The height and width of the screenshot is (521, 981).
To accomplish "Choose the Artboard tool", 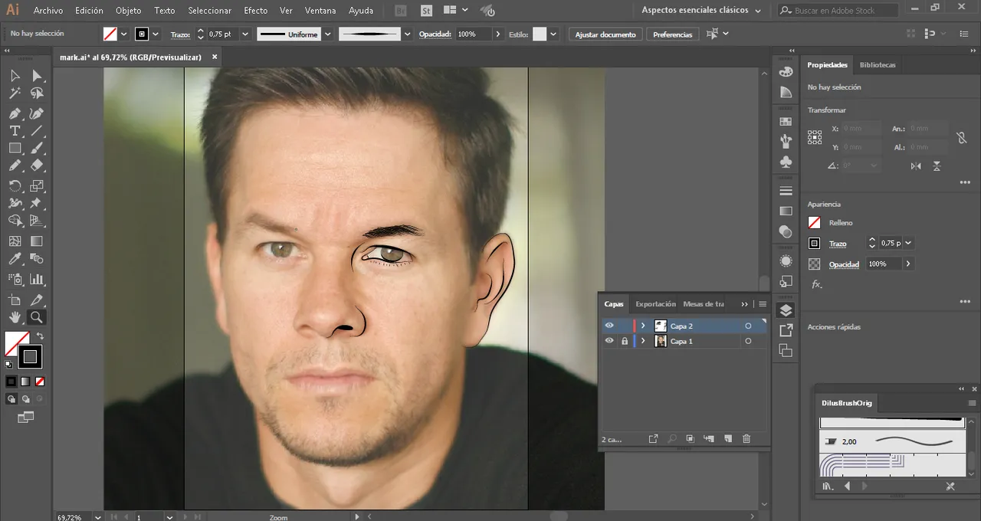I will point(15,299).
